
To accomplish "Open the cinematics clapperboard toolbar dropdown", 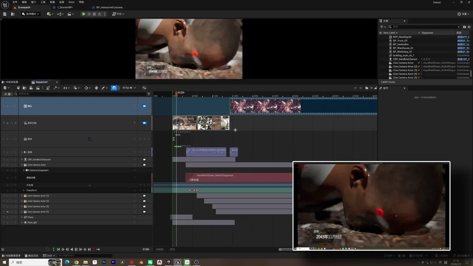I will coord(70,14).
